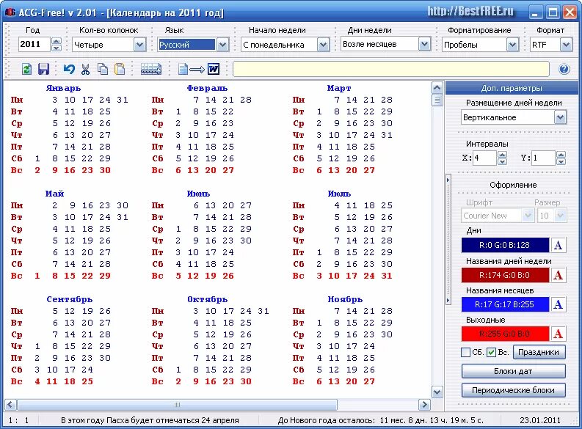
Task: Pick the weekday names color swatch R:174
Action: pyautogui.click(x=505, y=275)
